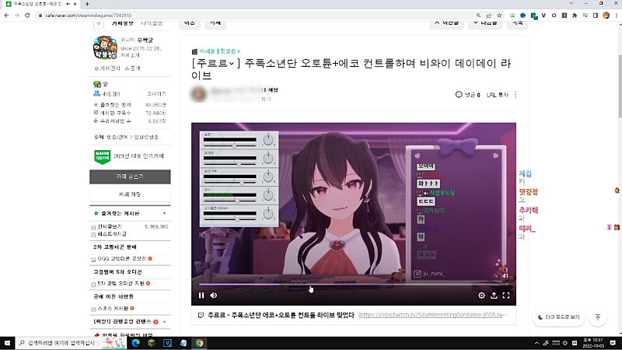Pause the Twitch clip video
Viewport: 622px width, 350px height.
201,296
